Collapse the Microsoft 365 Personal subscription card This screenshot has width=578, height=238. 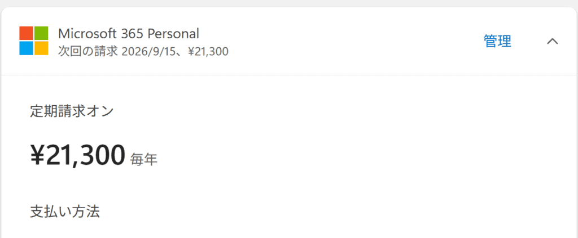click(x=553, y=41)
